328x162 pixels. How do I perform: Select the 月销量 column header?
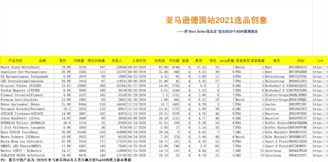click(x=79, y=61)
